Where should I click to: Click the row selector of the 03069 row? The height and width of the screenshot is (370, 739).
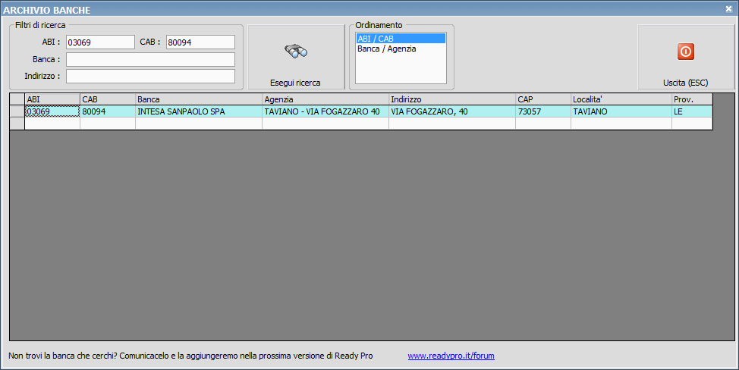pos(17,111)
